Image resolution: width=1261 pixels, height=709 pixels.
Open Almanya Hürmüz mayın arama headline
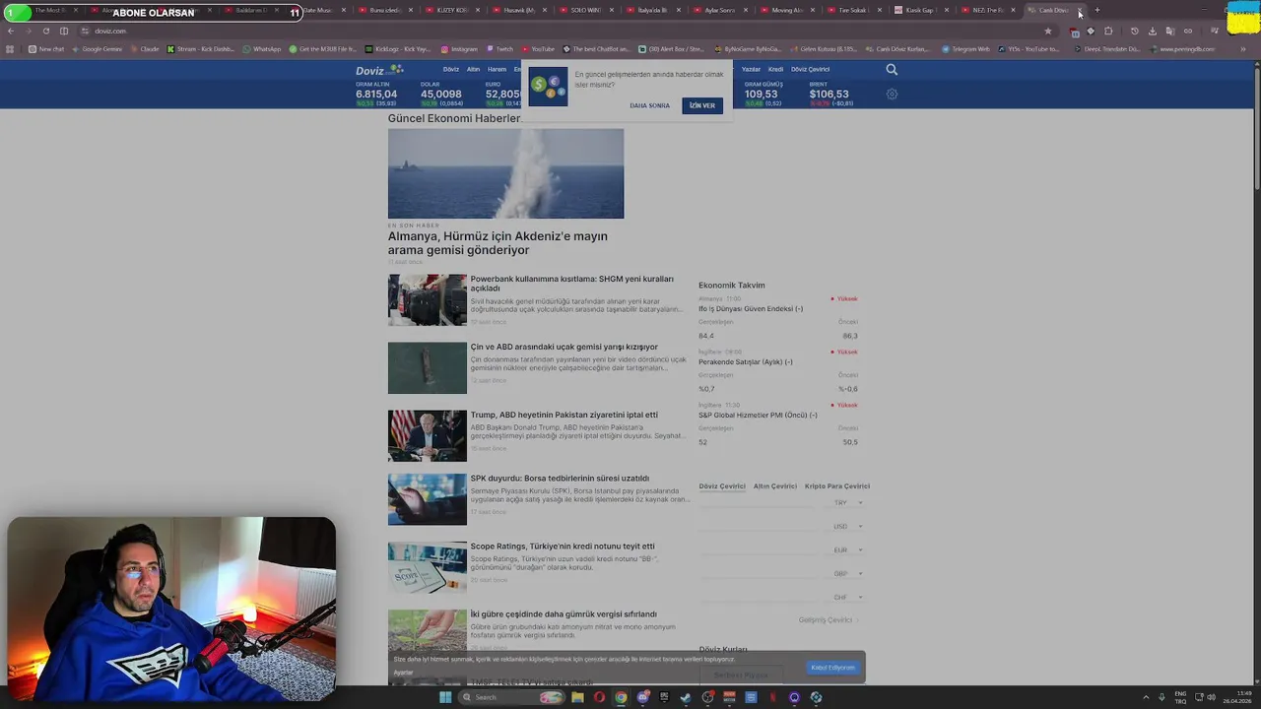pyautogui.click(x=498, y=243)
